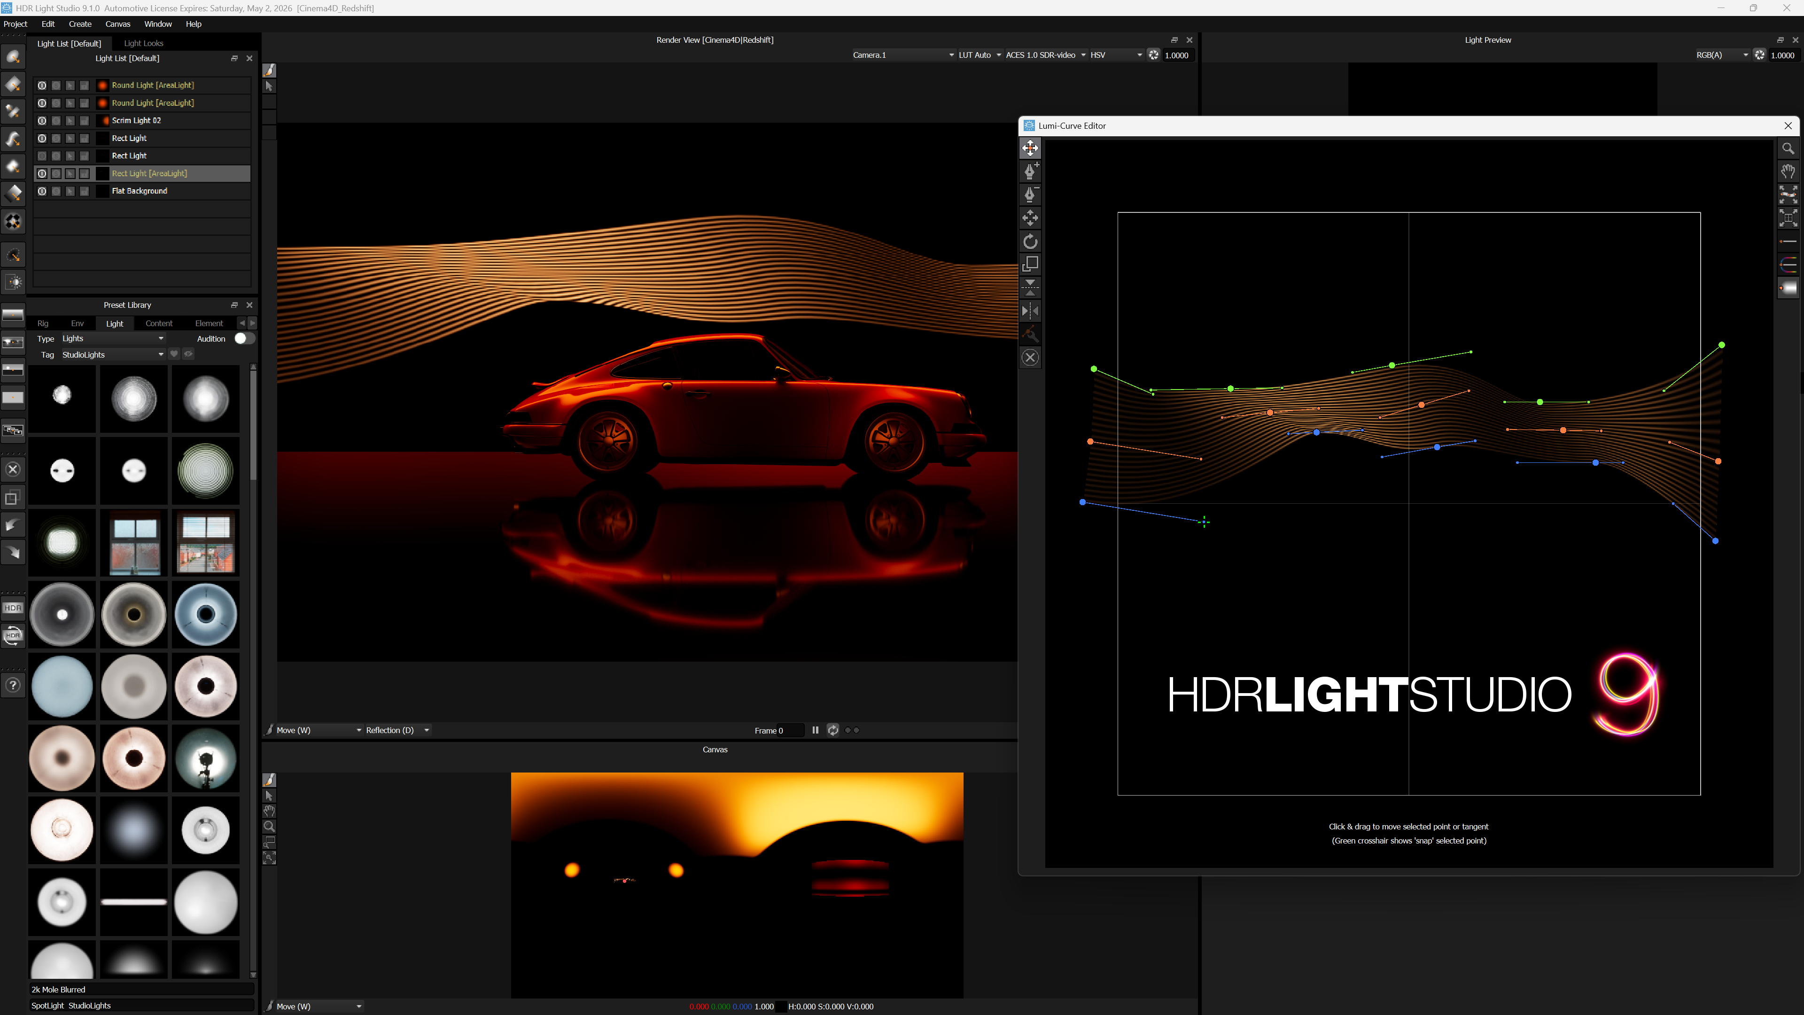
Task: Select the rotate curve tool
Action: 1029,242
